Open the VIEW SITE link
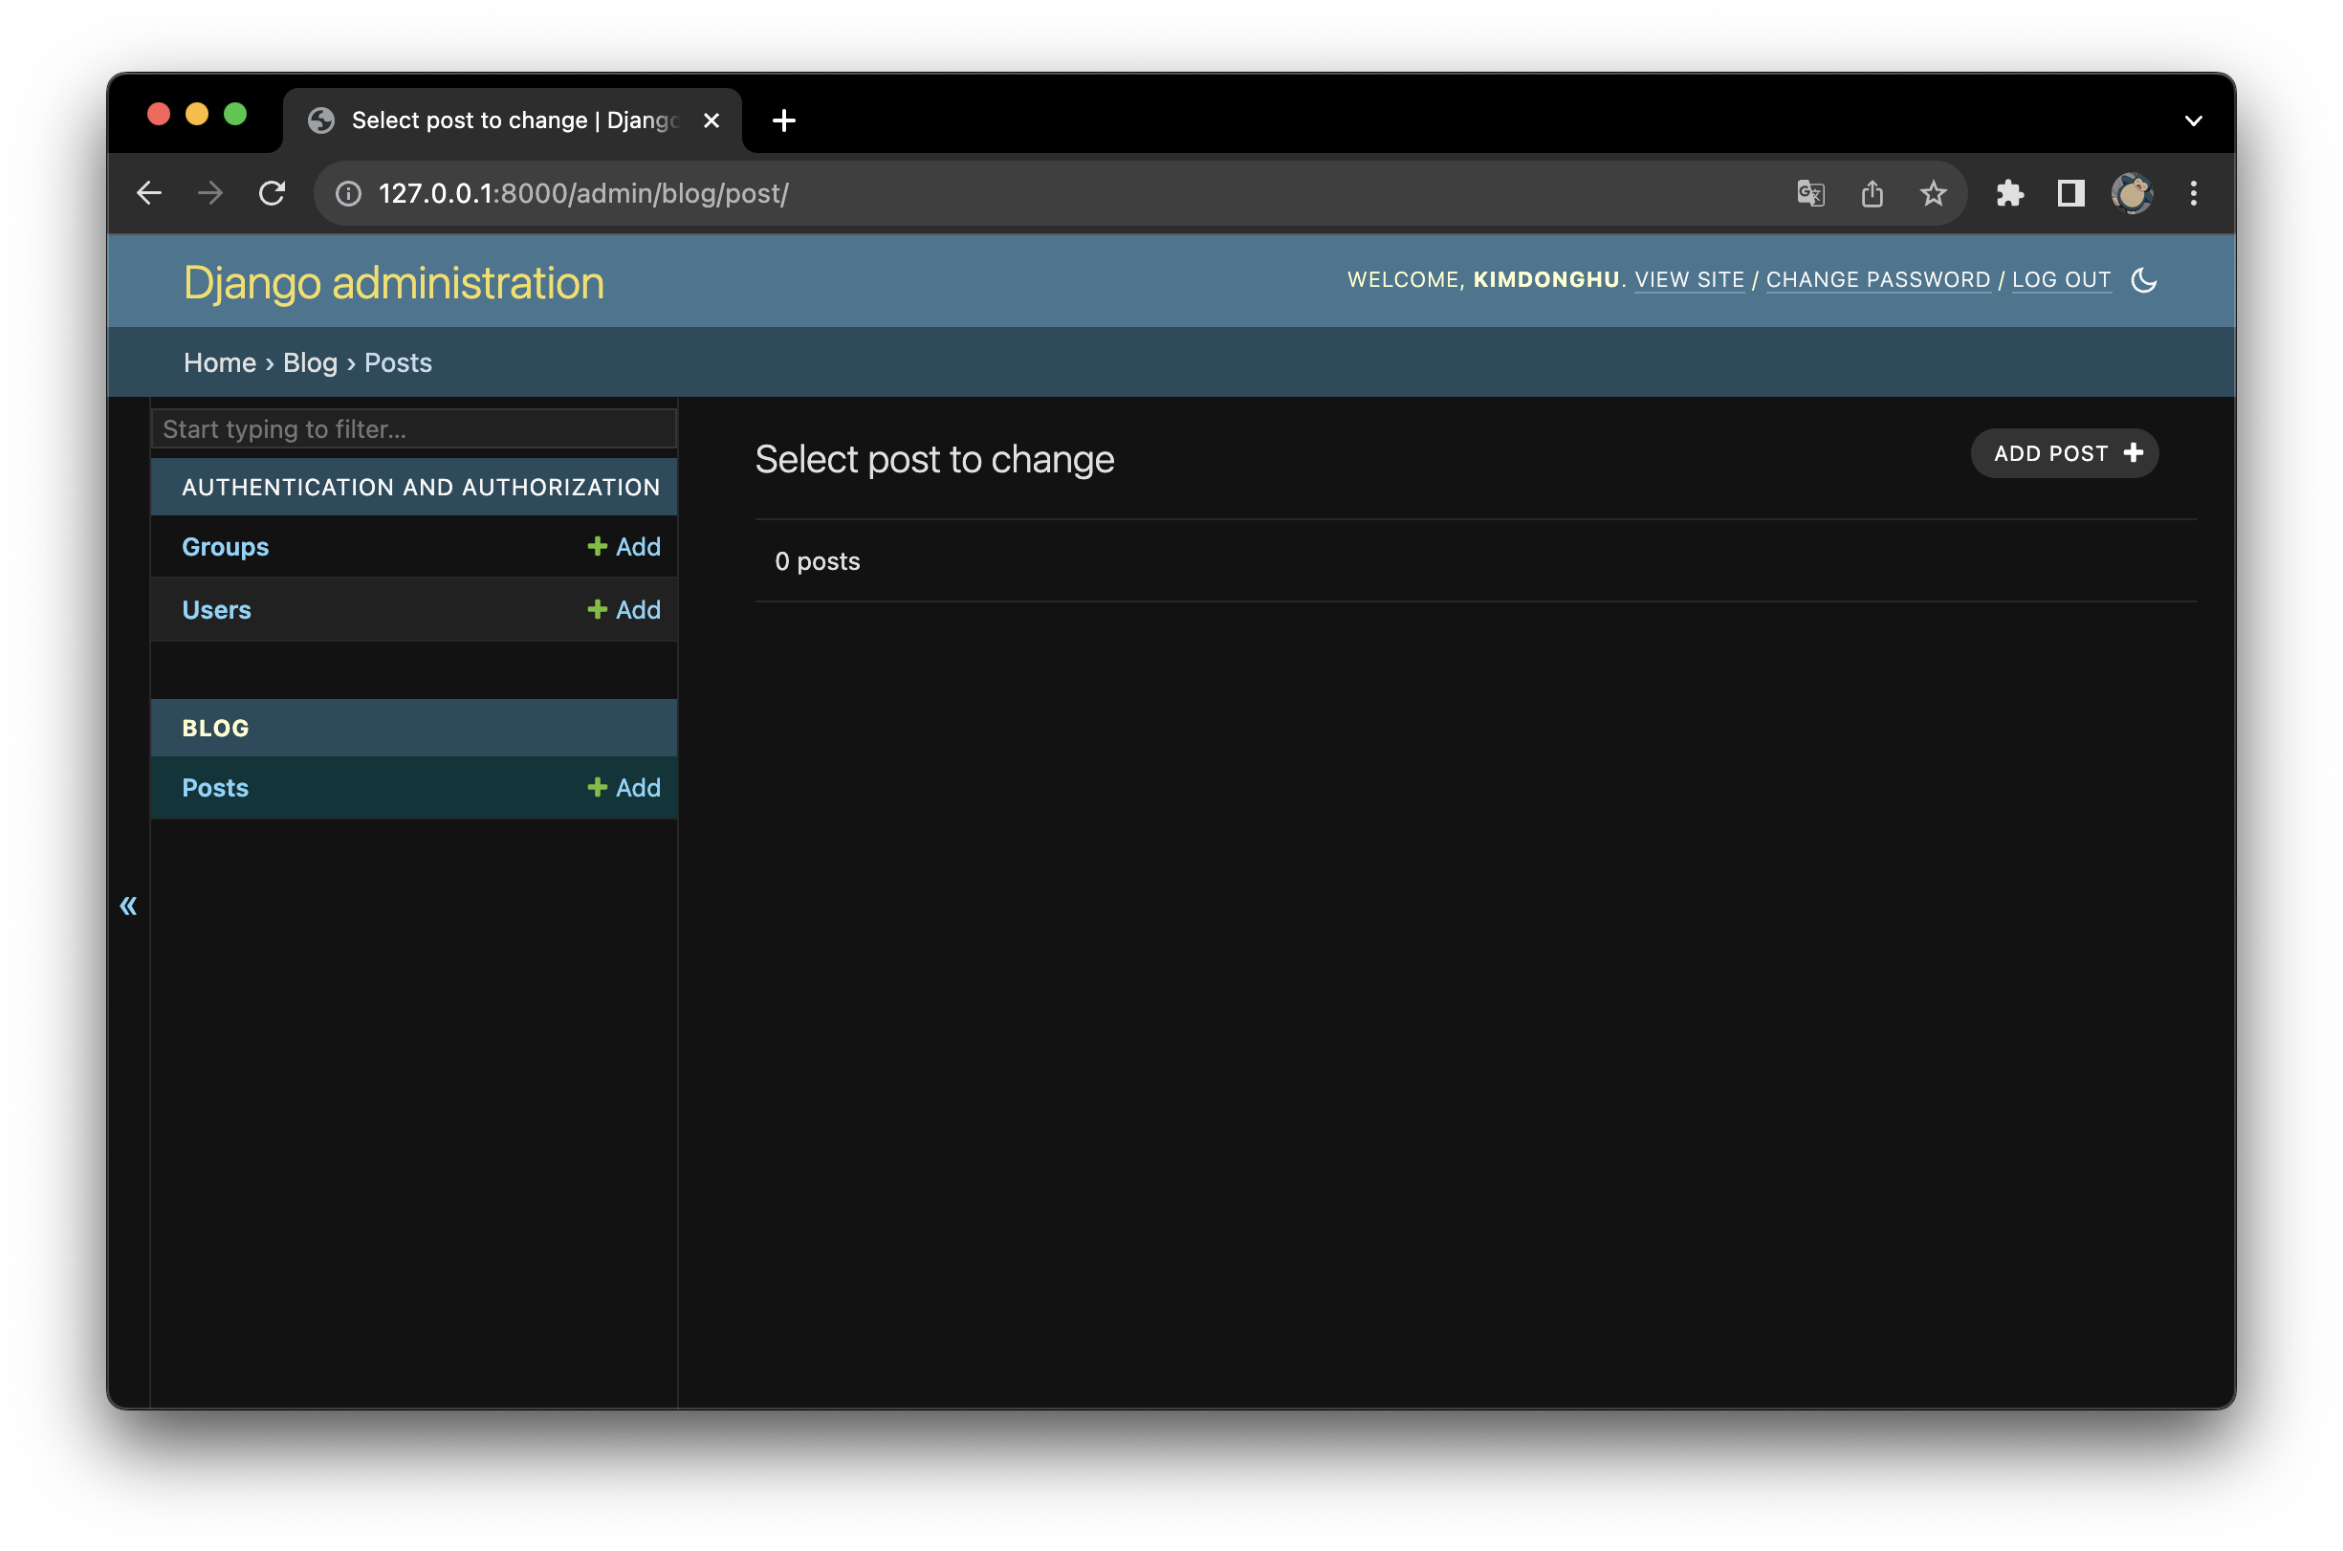 (1689, 280)
